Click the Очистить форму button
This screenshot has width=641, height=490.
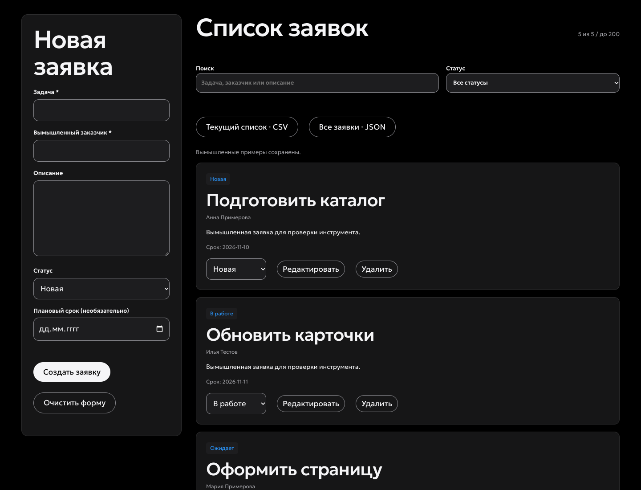pos(74,403)
